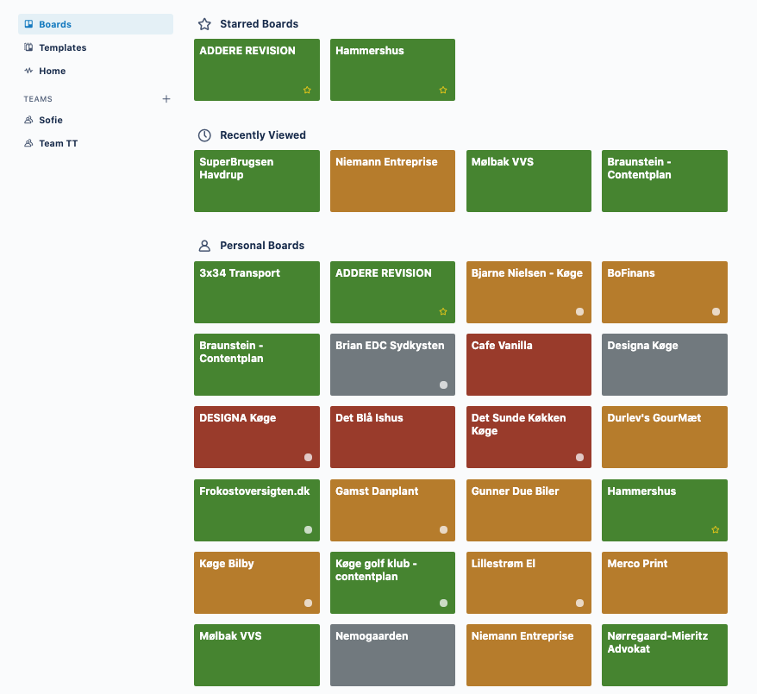Open Mølbak VVS in Personal Boards

257,655
